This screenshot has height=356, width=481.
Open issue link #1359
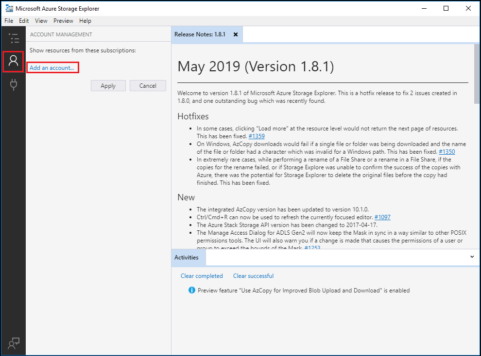tap(257, 136)
